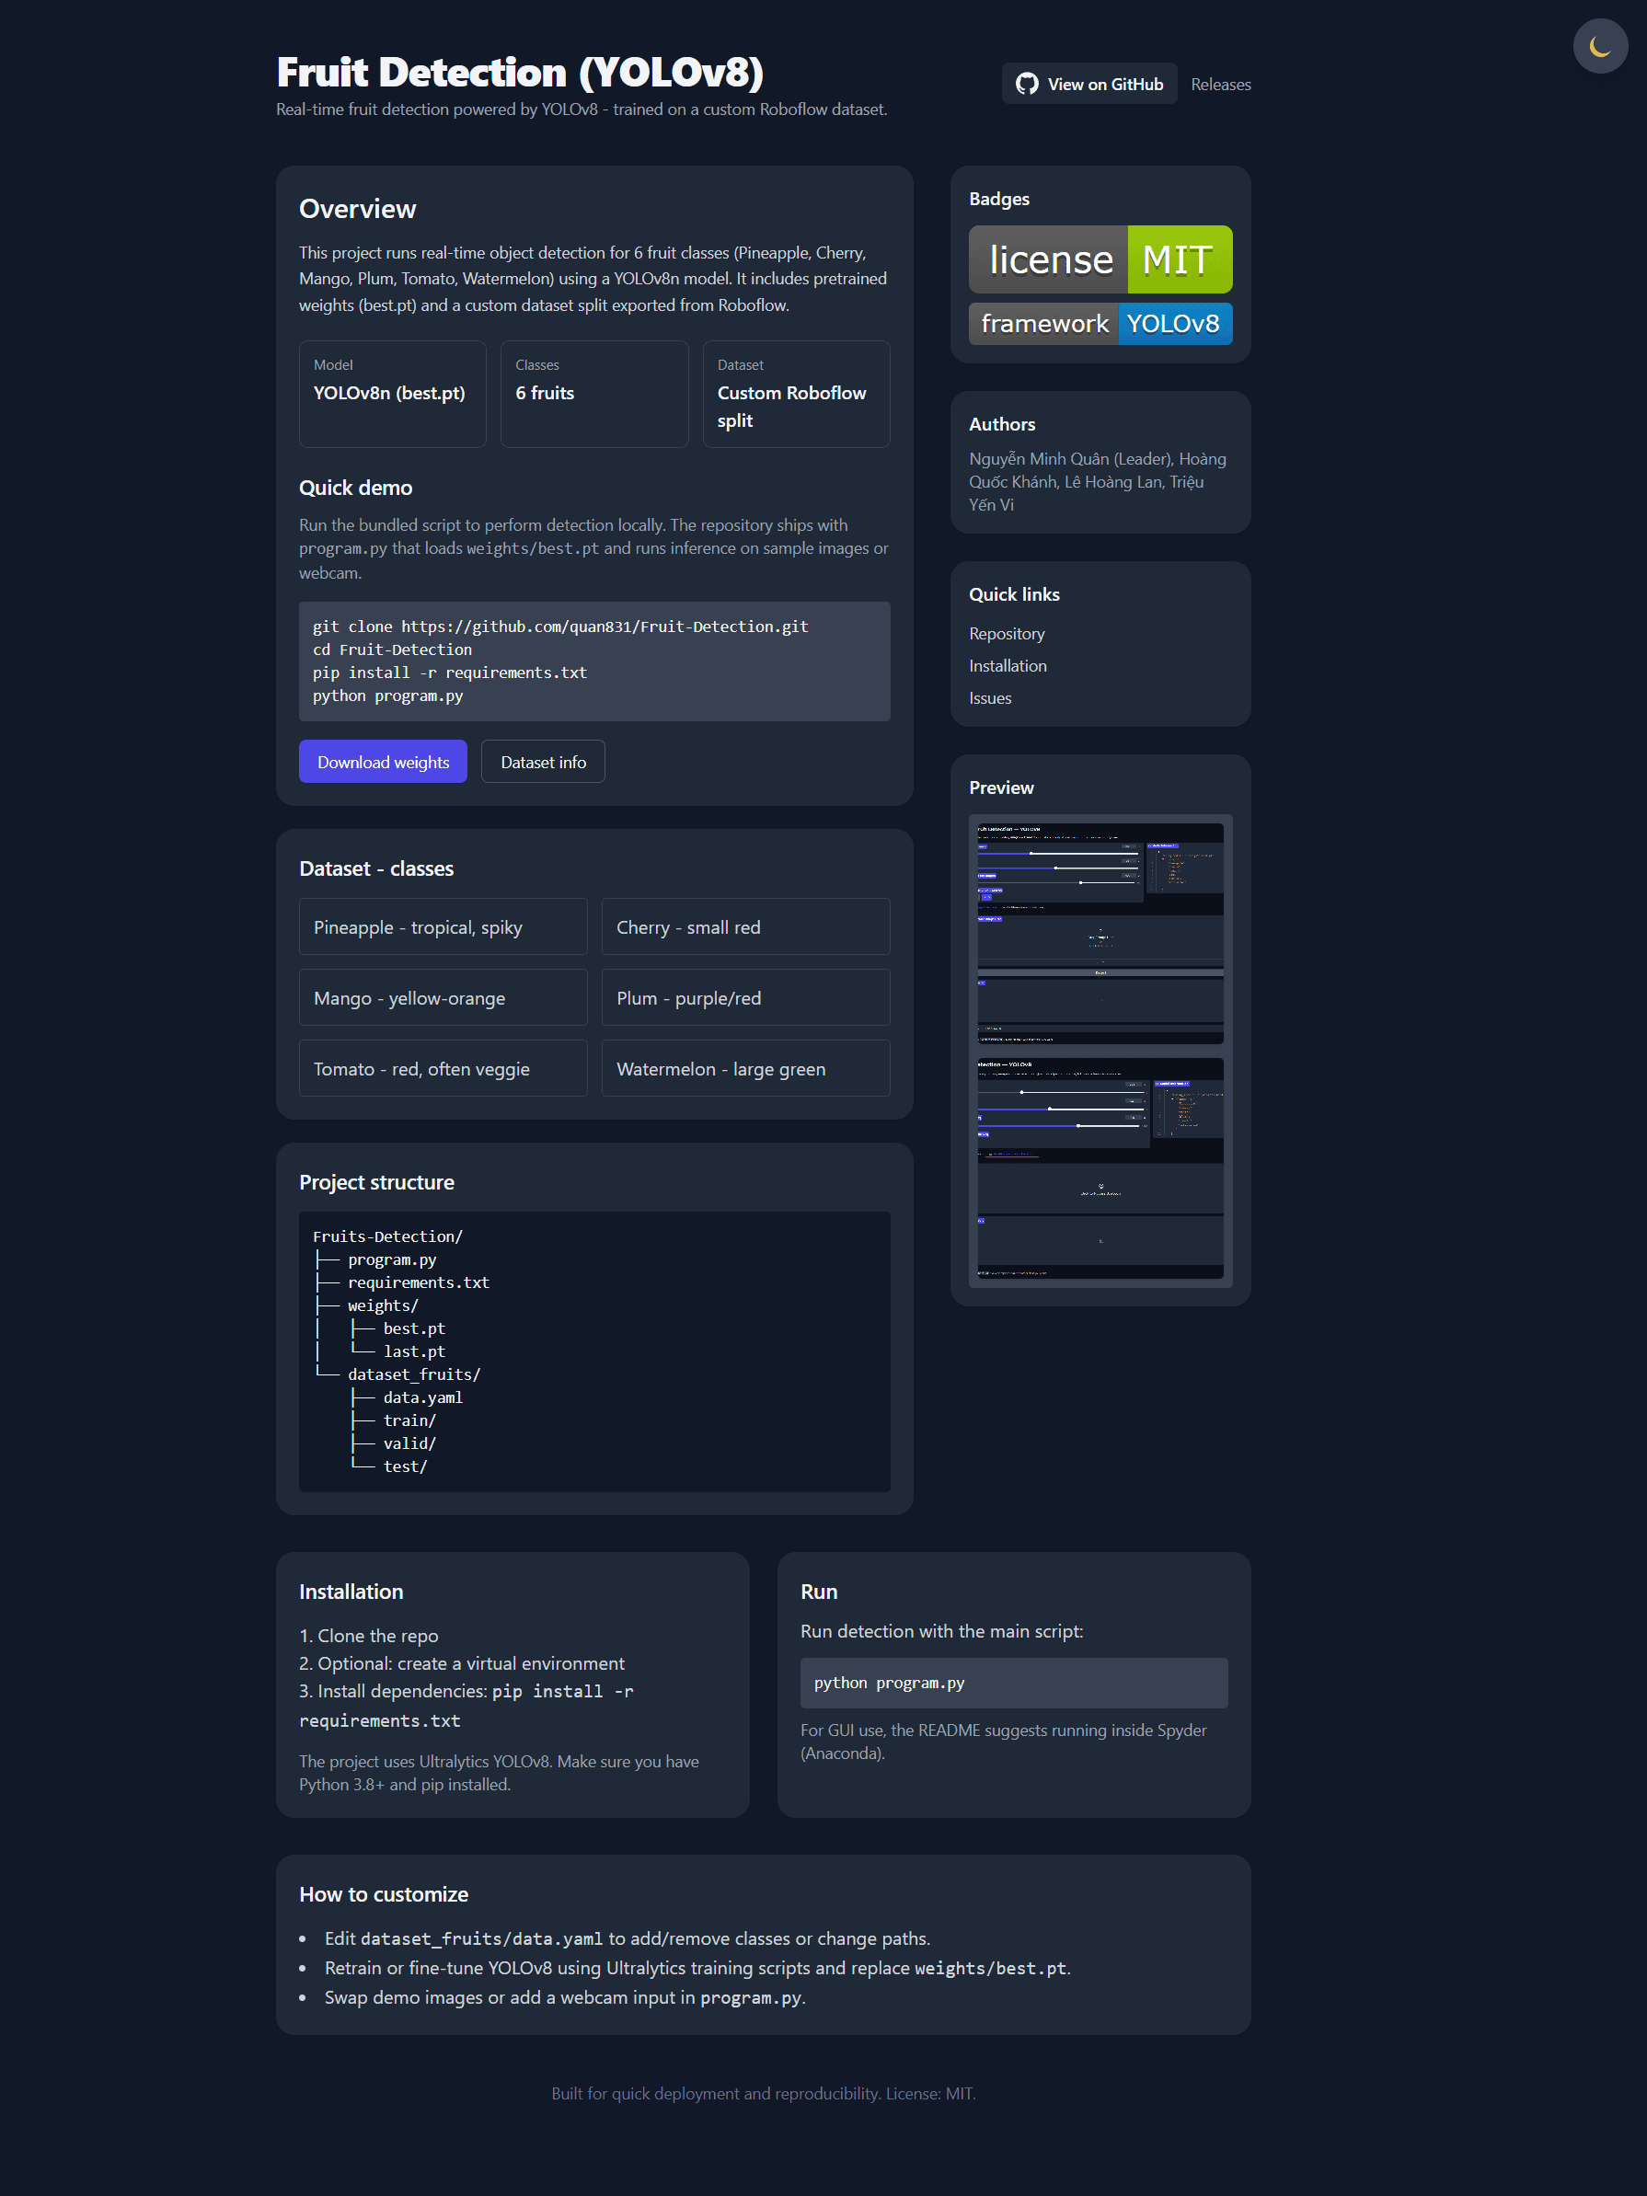Click 'dataset_fruits/' in project structure tree
The image size is (1647, 2196).
click(x=414, y=1374)
